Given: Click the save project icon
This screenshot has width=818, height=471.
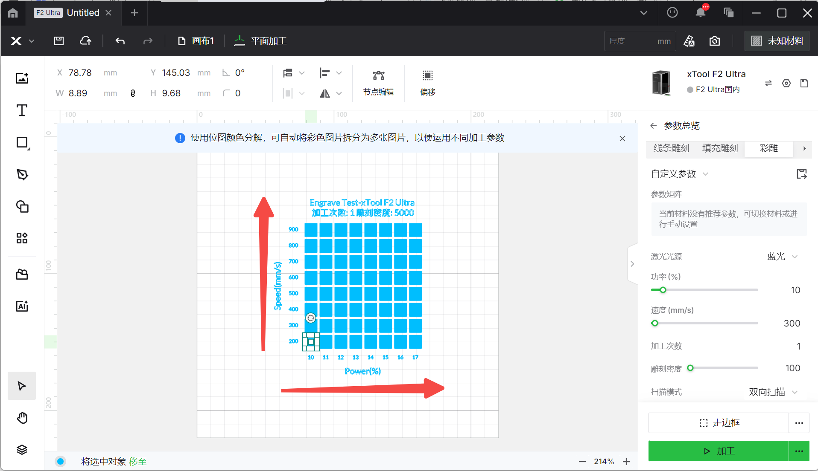Looking at the screenshot, I should (x=59, y=41).
